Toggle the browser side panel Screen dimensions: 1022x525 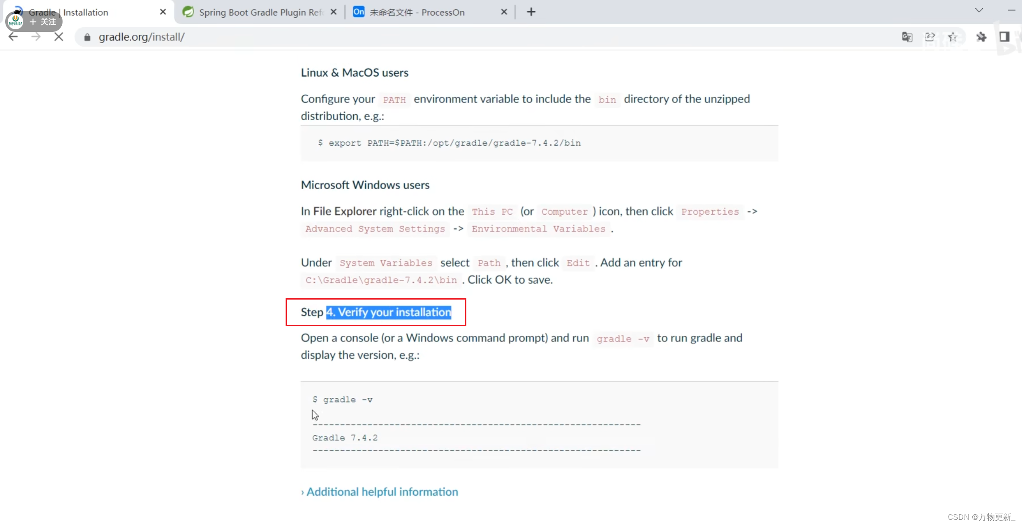1004,37
